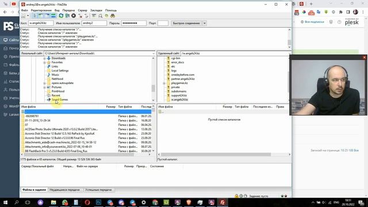
Task: Open Opera browser from the taskbar
Action: 87,202
